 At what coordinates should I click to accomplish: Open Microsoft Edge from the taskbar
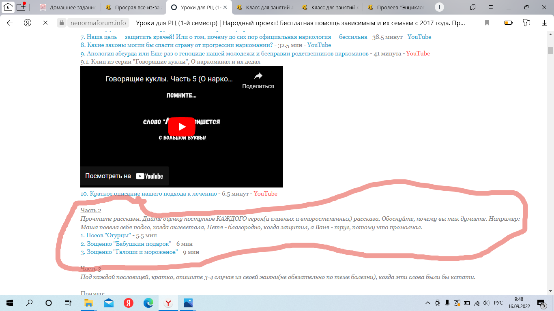148,303
